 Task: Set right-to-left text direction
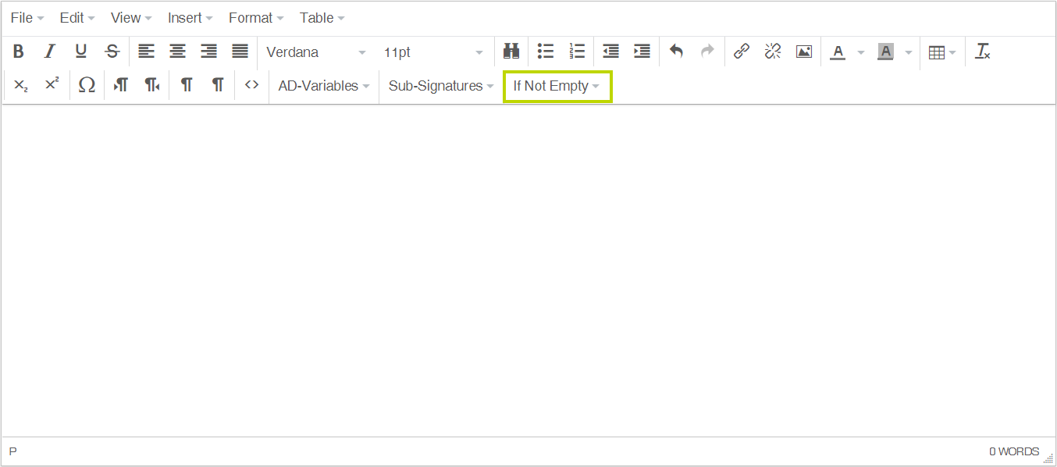[152, 85]
